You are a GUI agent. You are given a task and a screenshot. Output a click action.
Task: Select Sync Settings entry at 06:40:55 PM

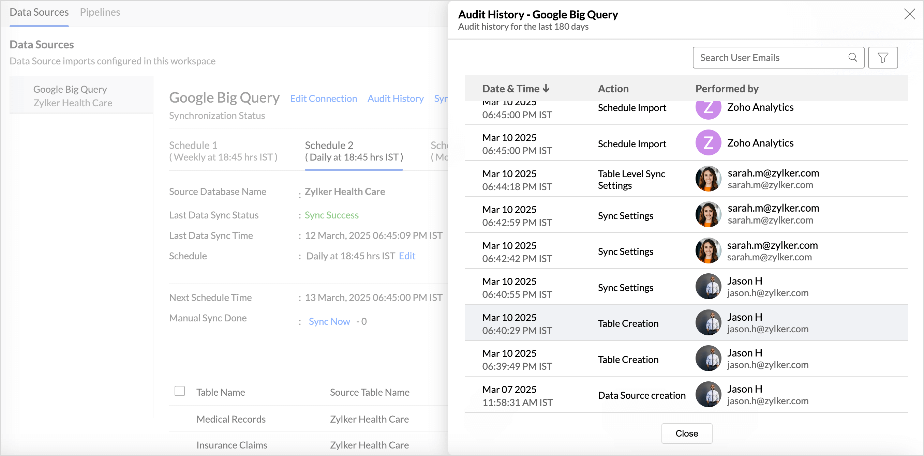[x=686, y=287]
